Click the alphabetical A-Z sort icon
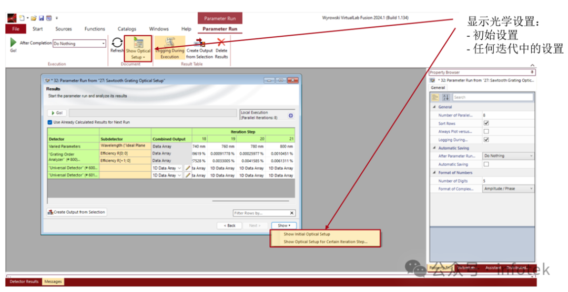The width and height of the screenshot is (568, 292). [446, 97]
